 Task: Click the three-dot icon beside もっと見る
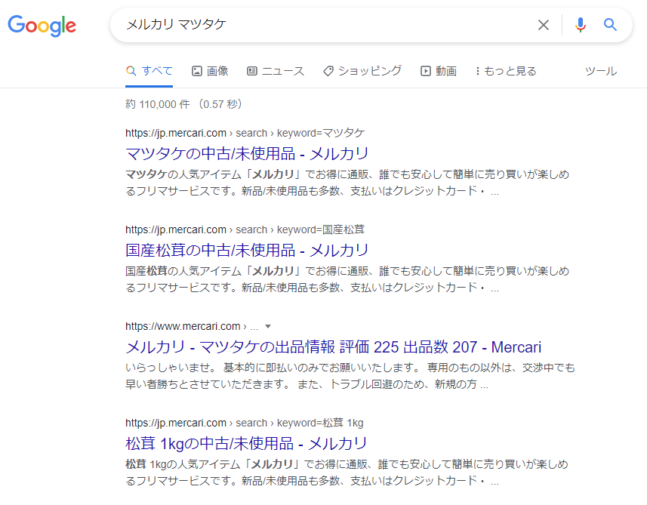[477, 71]
